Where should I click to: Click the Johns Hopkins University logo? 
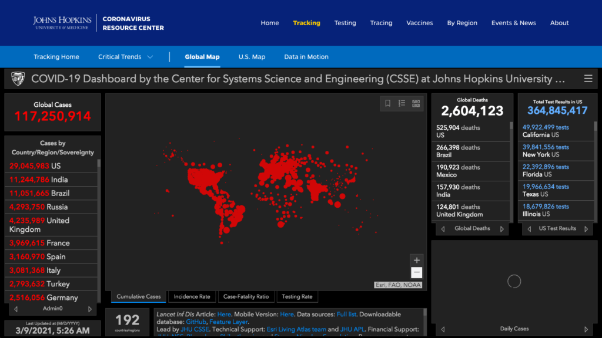pos(62,23)
